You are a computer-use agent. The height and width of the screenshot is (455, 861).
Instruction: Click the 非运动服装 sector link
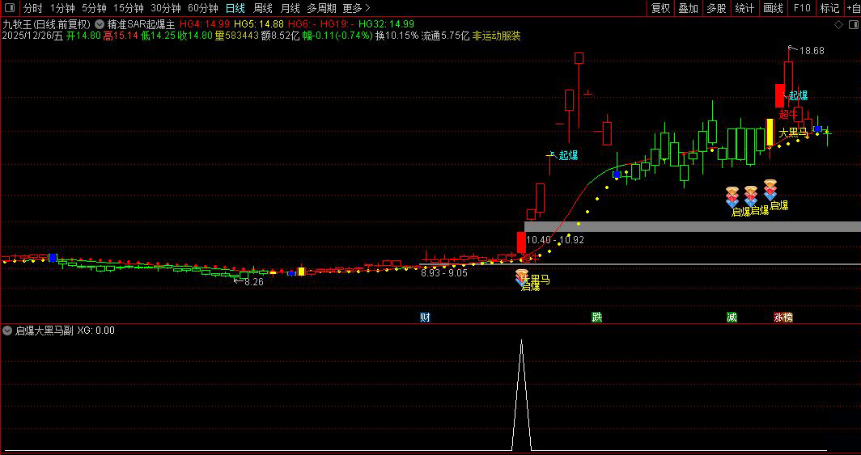(496, 36)
